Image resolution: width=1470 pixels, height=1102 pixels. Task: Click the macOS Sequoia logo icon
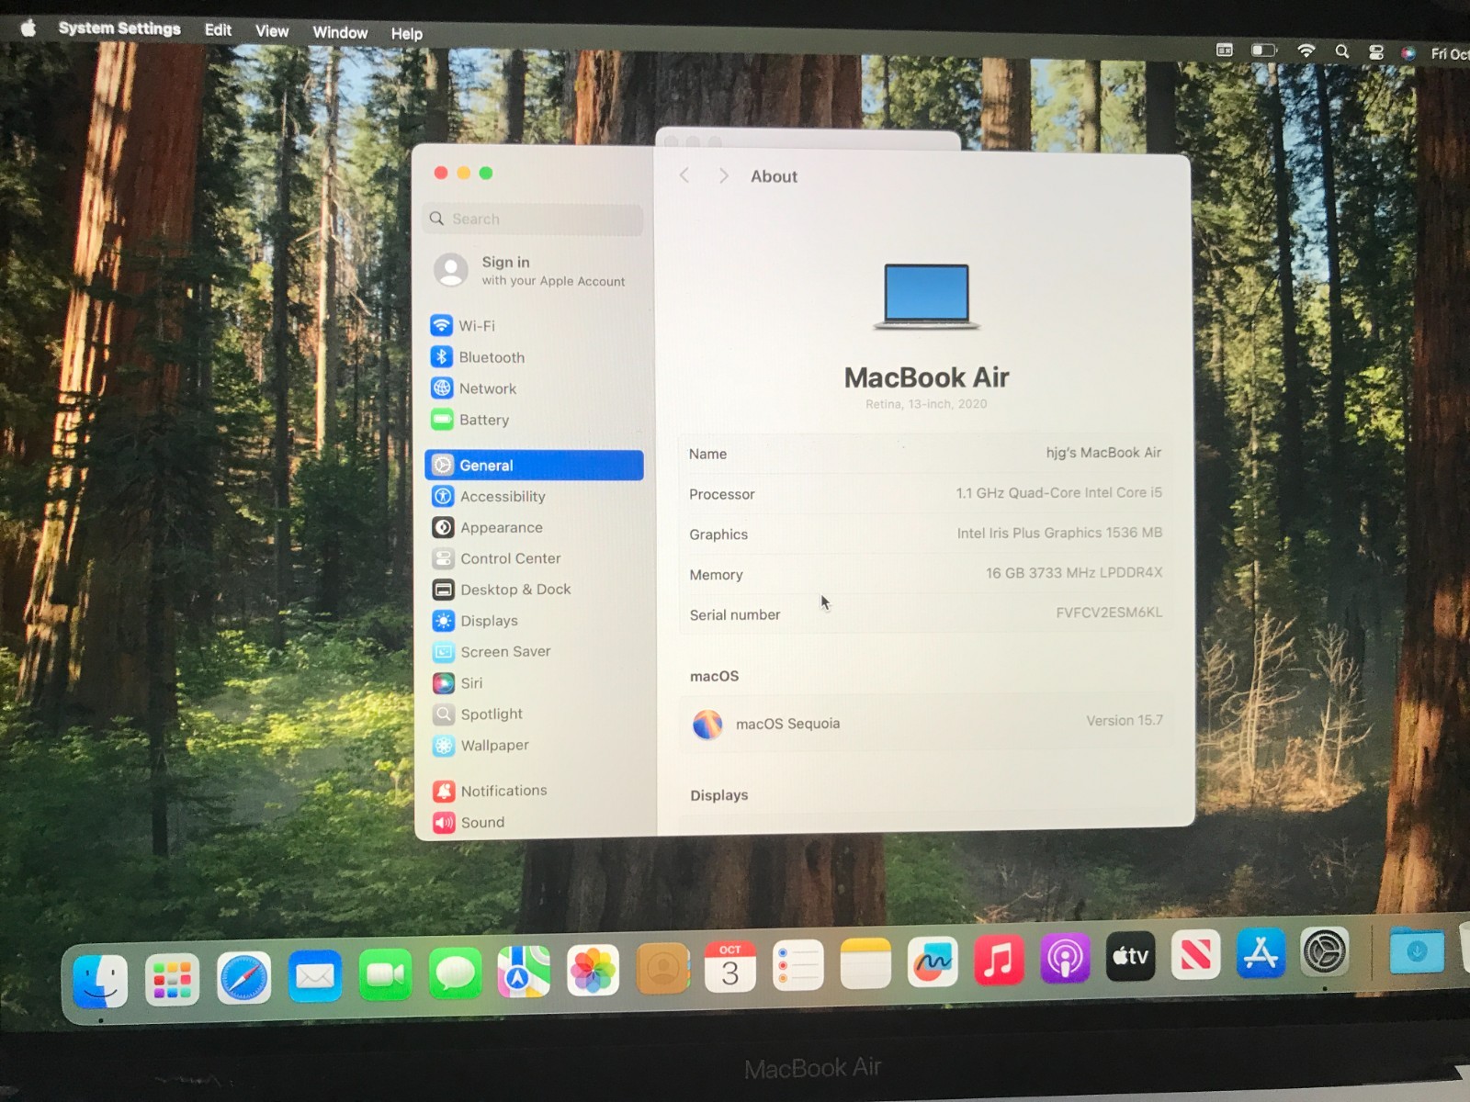[707, 725]
